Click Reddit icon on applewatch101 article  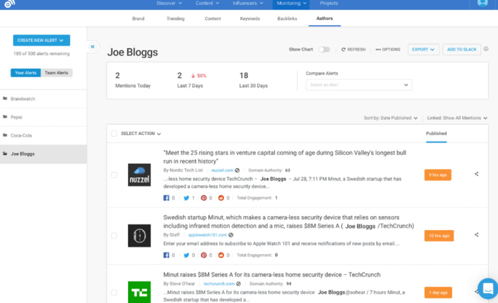221,255
